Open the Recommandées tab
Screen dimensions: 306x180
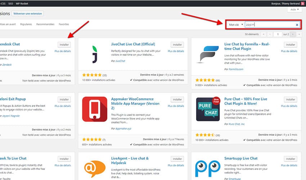45,24
